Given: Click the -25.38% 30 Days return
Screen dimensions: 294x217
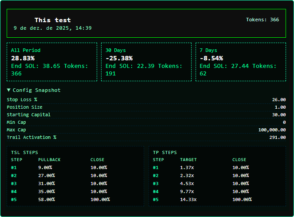Looking at the screenshot, I should pyautogui.click(x=119, y=58).
